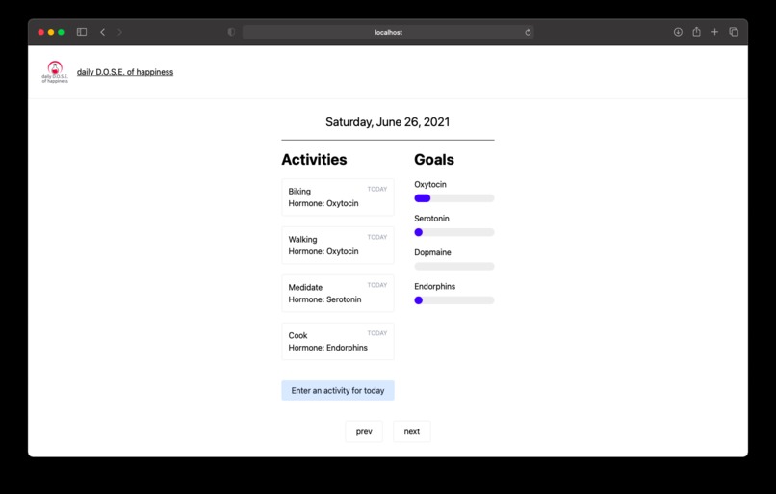Click the privacy shield icon beside address bar
This screenshot has height=494, width=776.
231,32
